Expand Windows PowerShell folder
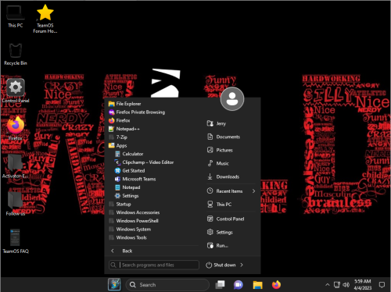This screenshot has height=292, width=391. click(134, 221)
